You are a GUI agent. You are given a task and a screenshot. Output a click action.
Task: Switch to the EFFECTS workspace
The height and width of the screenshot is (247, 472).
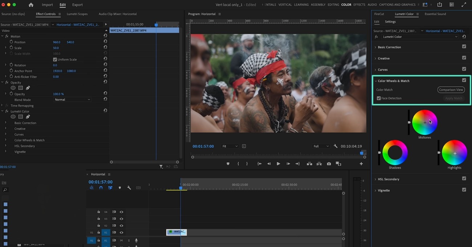(x=359, y=5)
